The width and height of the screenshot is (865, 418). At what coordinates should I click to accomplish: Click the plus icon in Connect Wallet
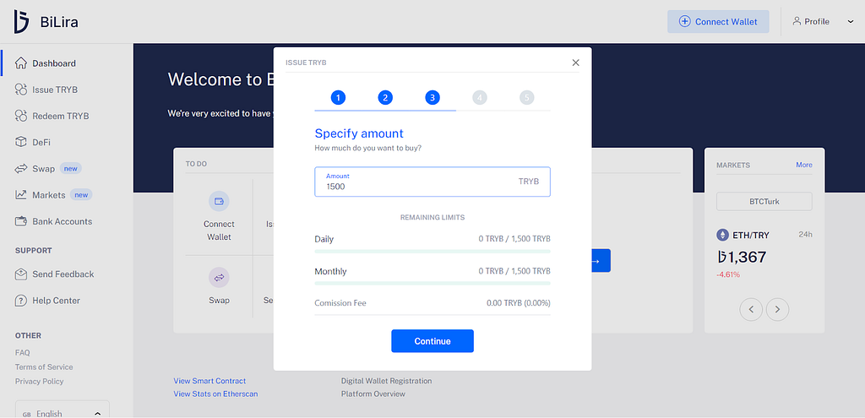(684, 21)
